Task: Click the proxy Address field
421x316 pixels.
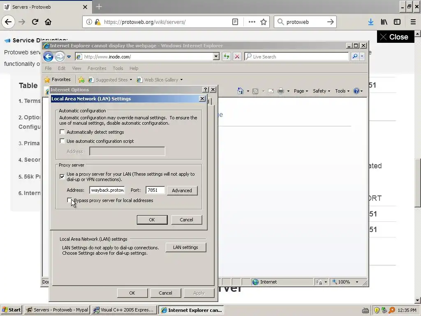Action: (107, 190)
